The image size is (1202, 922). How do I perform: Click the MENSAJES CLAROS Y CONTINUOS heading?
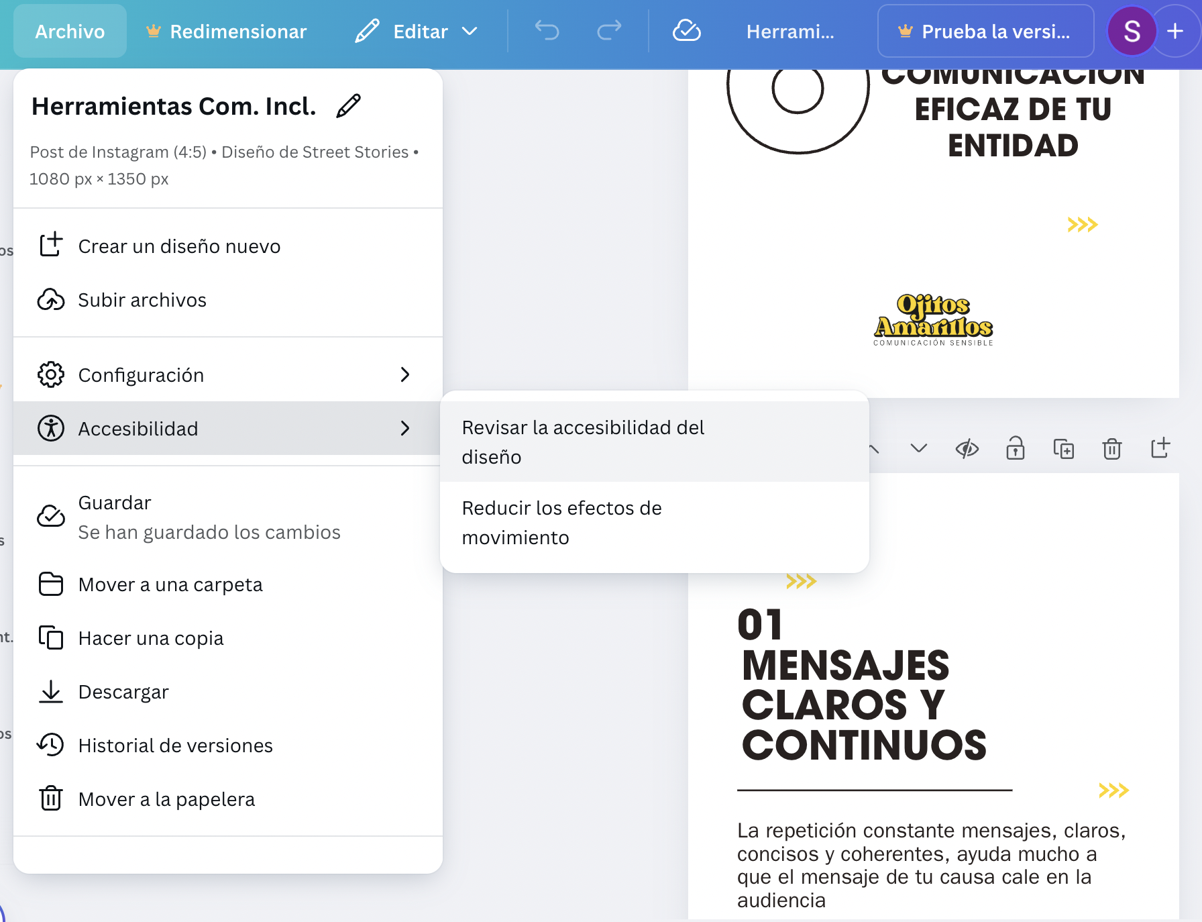(x=864, y=705)
